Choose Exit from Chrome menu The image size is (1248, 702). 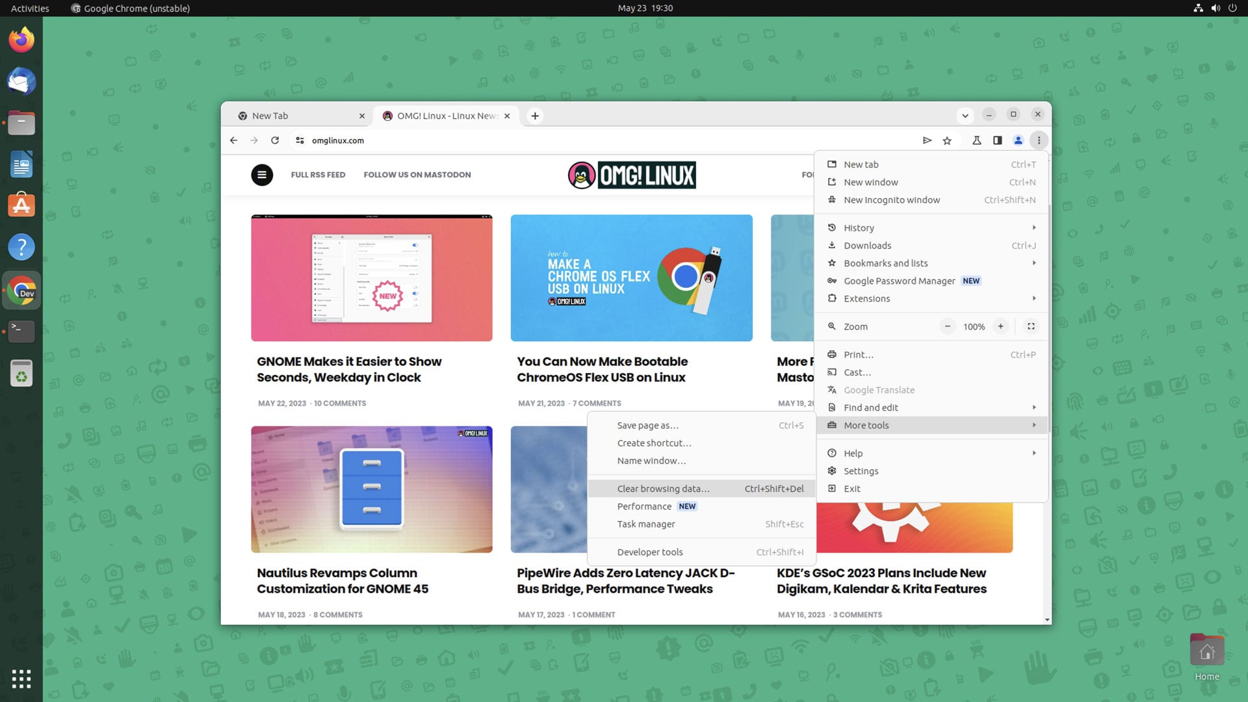tap(931, 489)
